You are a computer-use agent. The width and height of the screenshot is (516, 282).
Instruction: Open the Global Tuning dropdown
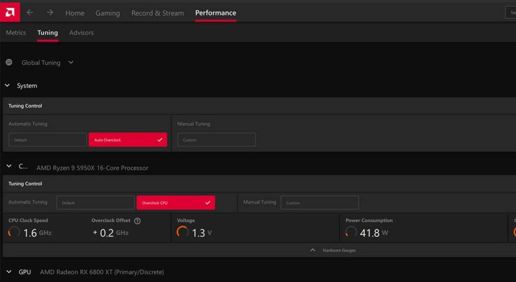click(47, 62)
